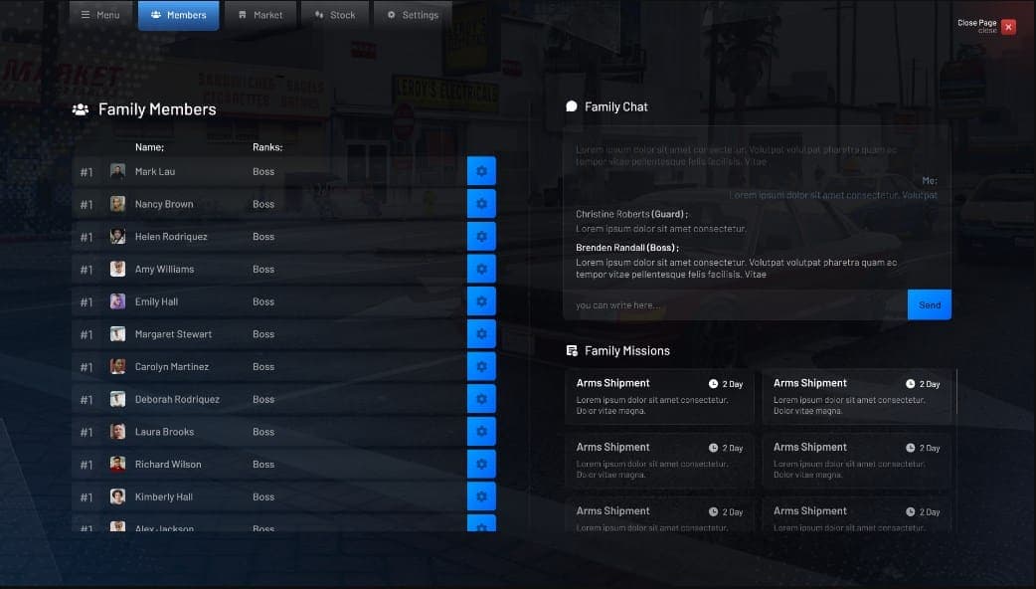Send the chat message
Viewport: 1036px width, 589px height.
coord(929,304)
